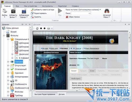Click the Добавление Сериал TV icon
The width and height of the screenshot is (132, 102).
tap(24, 11)
